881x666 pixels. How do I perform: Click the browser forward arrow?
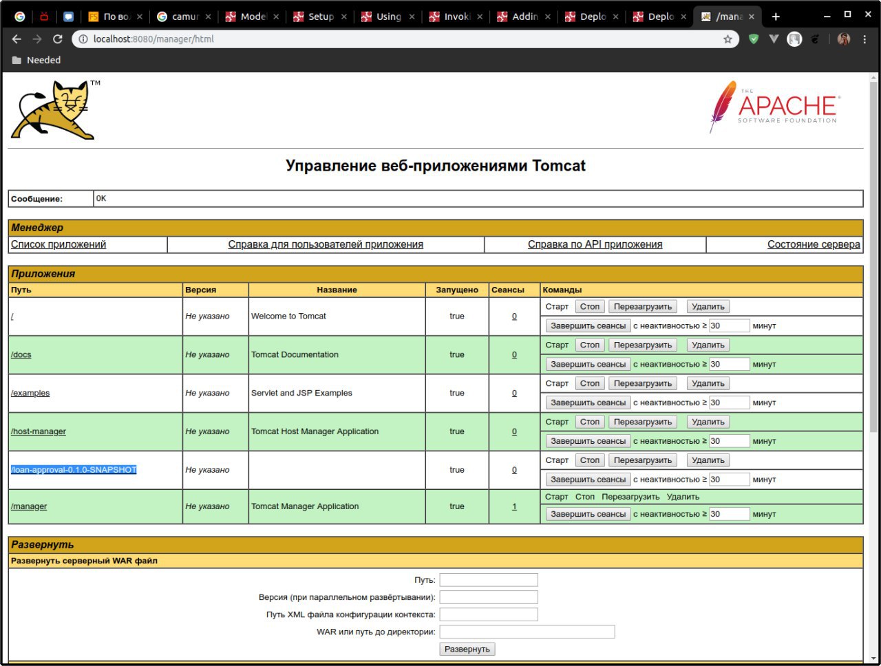(37, 39)
